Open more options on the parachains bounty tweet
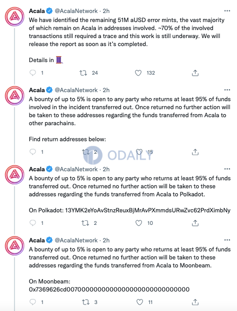The width and height of the screenshot is (237, 311). [x=227, y=90]
